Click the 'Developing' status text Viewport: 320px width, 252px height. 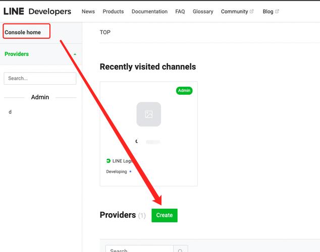point(116,171)
